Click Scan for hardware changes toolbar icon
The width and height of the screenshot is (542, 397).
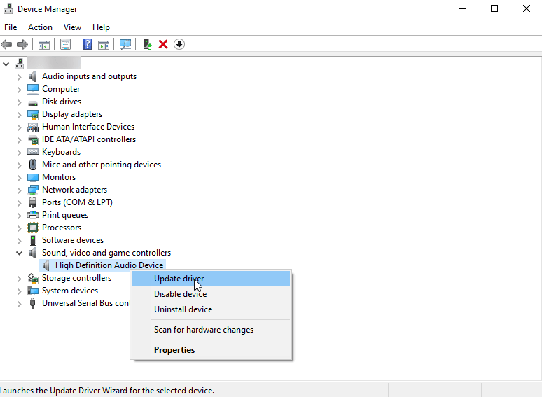[x=125, y=44]
